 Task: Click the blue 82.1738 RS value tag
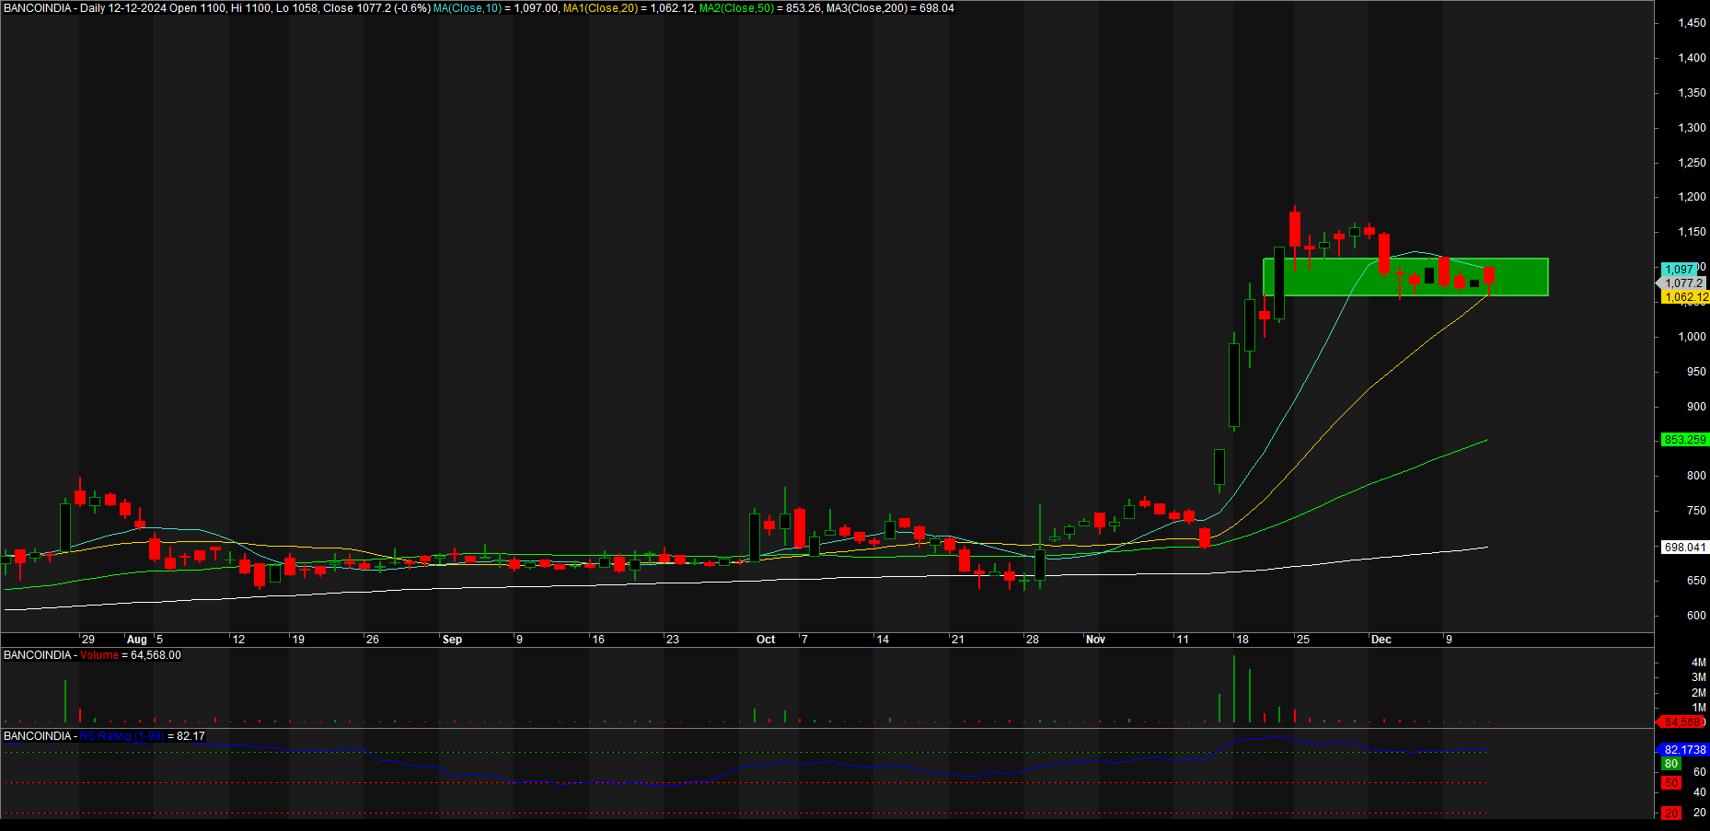[1684, 750]
